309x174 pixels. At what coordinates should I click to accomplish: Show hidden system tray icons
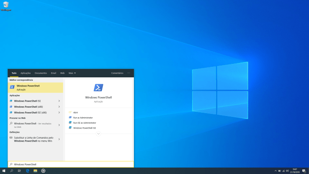coord(275,171)
